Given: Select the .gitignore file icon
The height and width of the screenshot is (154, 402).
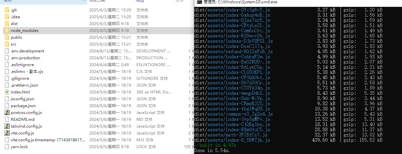Looking at the screenshot, I should click(7, 78).
